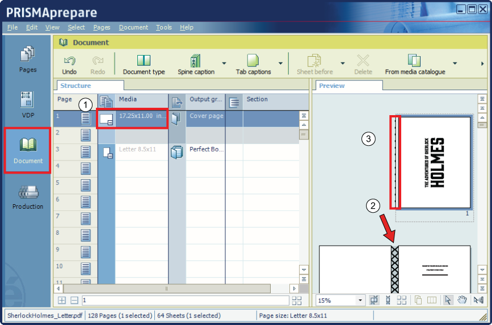Select the Document workspace icon
Image resolution: width=492 pixels, height=325 pixels.
point(28,150)
